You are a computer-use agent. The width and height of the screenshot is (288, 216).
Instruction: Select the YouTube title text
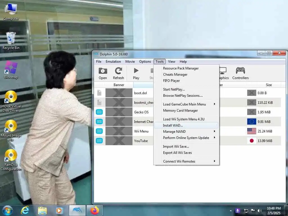point(141,141)
